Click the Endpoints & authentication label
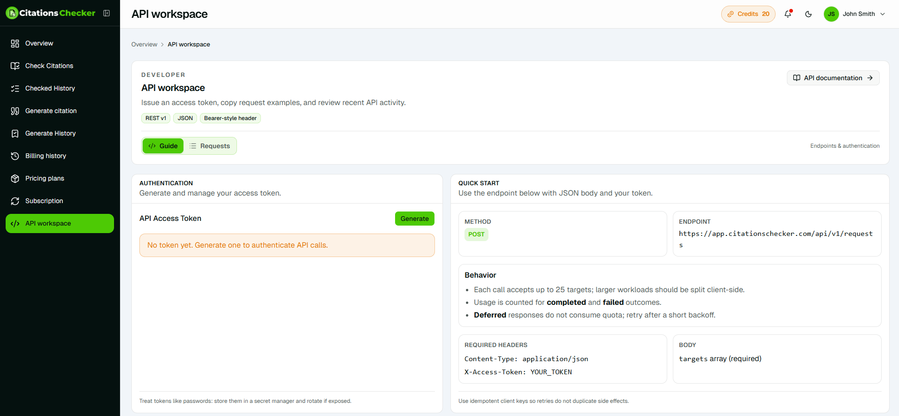Image resolution: width=899 pixels, height=416 pixels. [845, 146]
